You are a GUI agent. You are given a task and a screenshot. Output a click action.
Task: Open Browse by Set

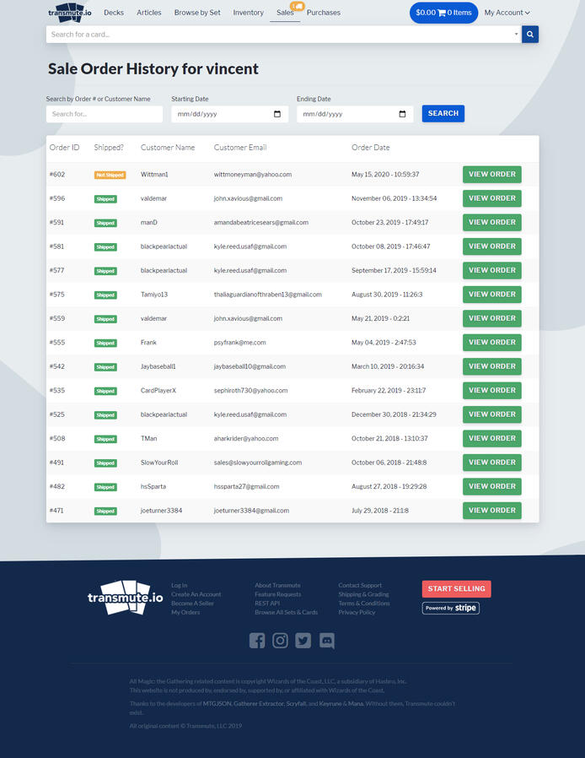(x=197, y=13)
